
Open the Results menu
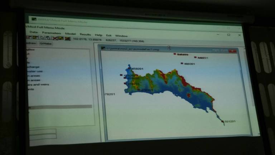(x=85, y=34)
